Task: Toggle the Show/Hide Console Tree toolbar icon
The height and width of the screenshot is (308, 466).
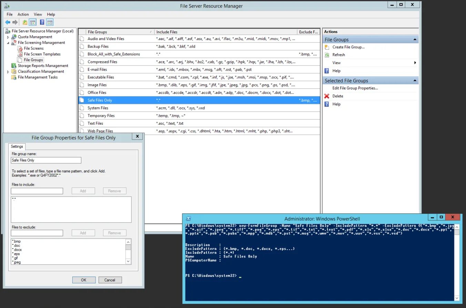Action: click(32, 22)
